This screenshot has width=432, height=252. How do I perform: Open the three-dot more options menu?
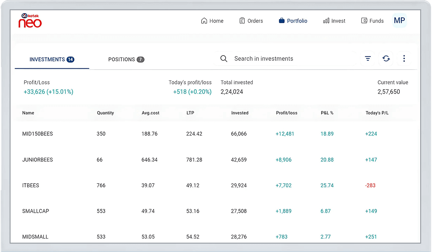click(x=404, y=58)
